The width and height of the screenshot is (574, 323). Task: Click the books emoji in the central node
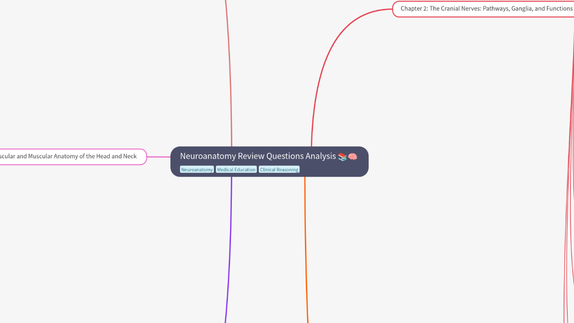(x=342, y=157)
